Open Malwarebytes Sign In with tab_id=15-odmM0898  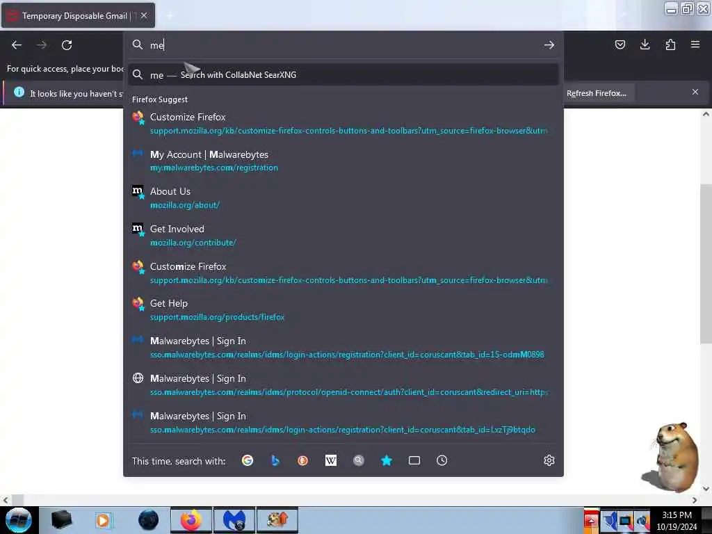click(x=343, y=348)
